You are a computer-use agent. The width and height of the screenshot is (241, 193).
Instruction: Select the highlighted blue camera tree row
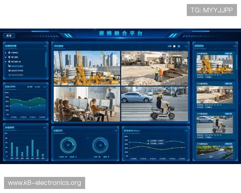pos(16,66)
